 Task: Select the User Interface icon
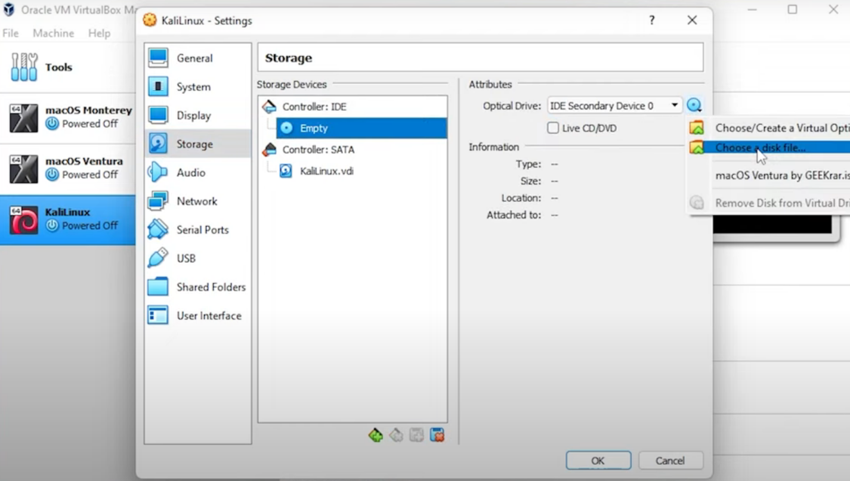pos(158,315)
